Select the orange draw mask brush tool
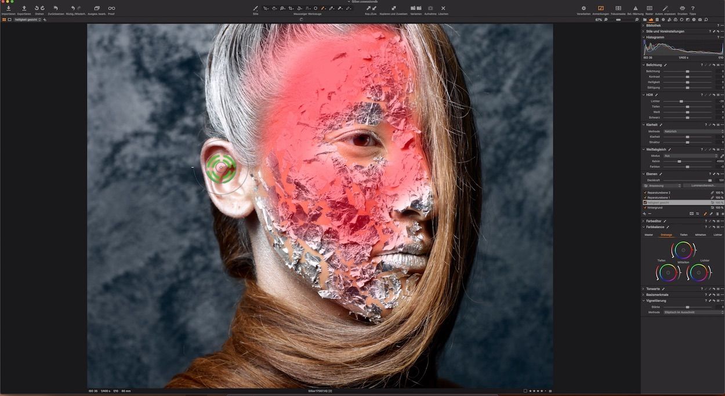 click(324, 8)
